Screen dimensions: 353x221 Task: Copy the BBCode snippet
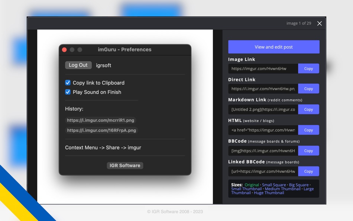tap(308, 151)
